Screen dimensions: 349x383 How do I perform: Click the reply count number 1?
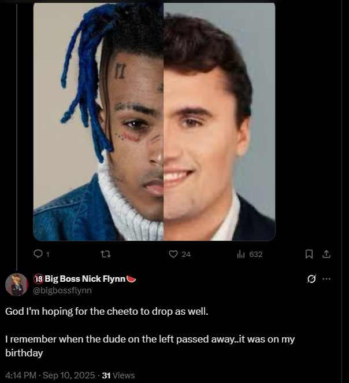(48, 255)
